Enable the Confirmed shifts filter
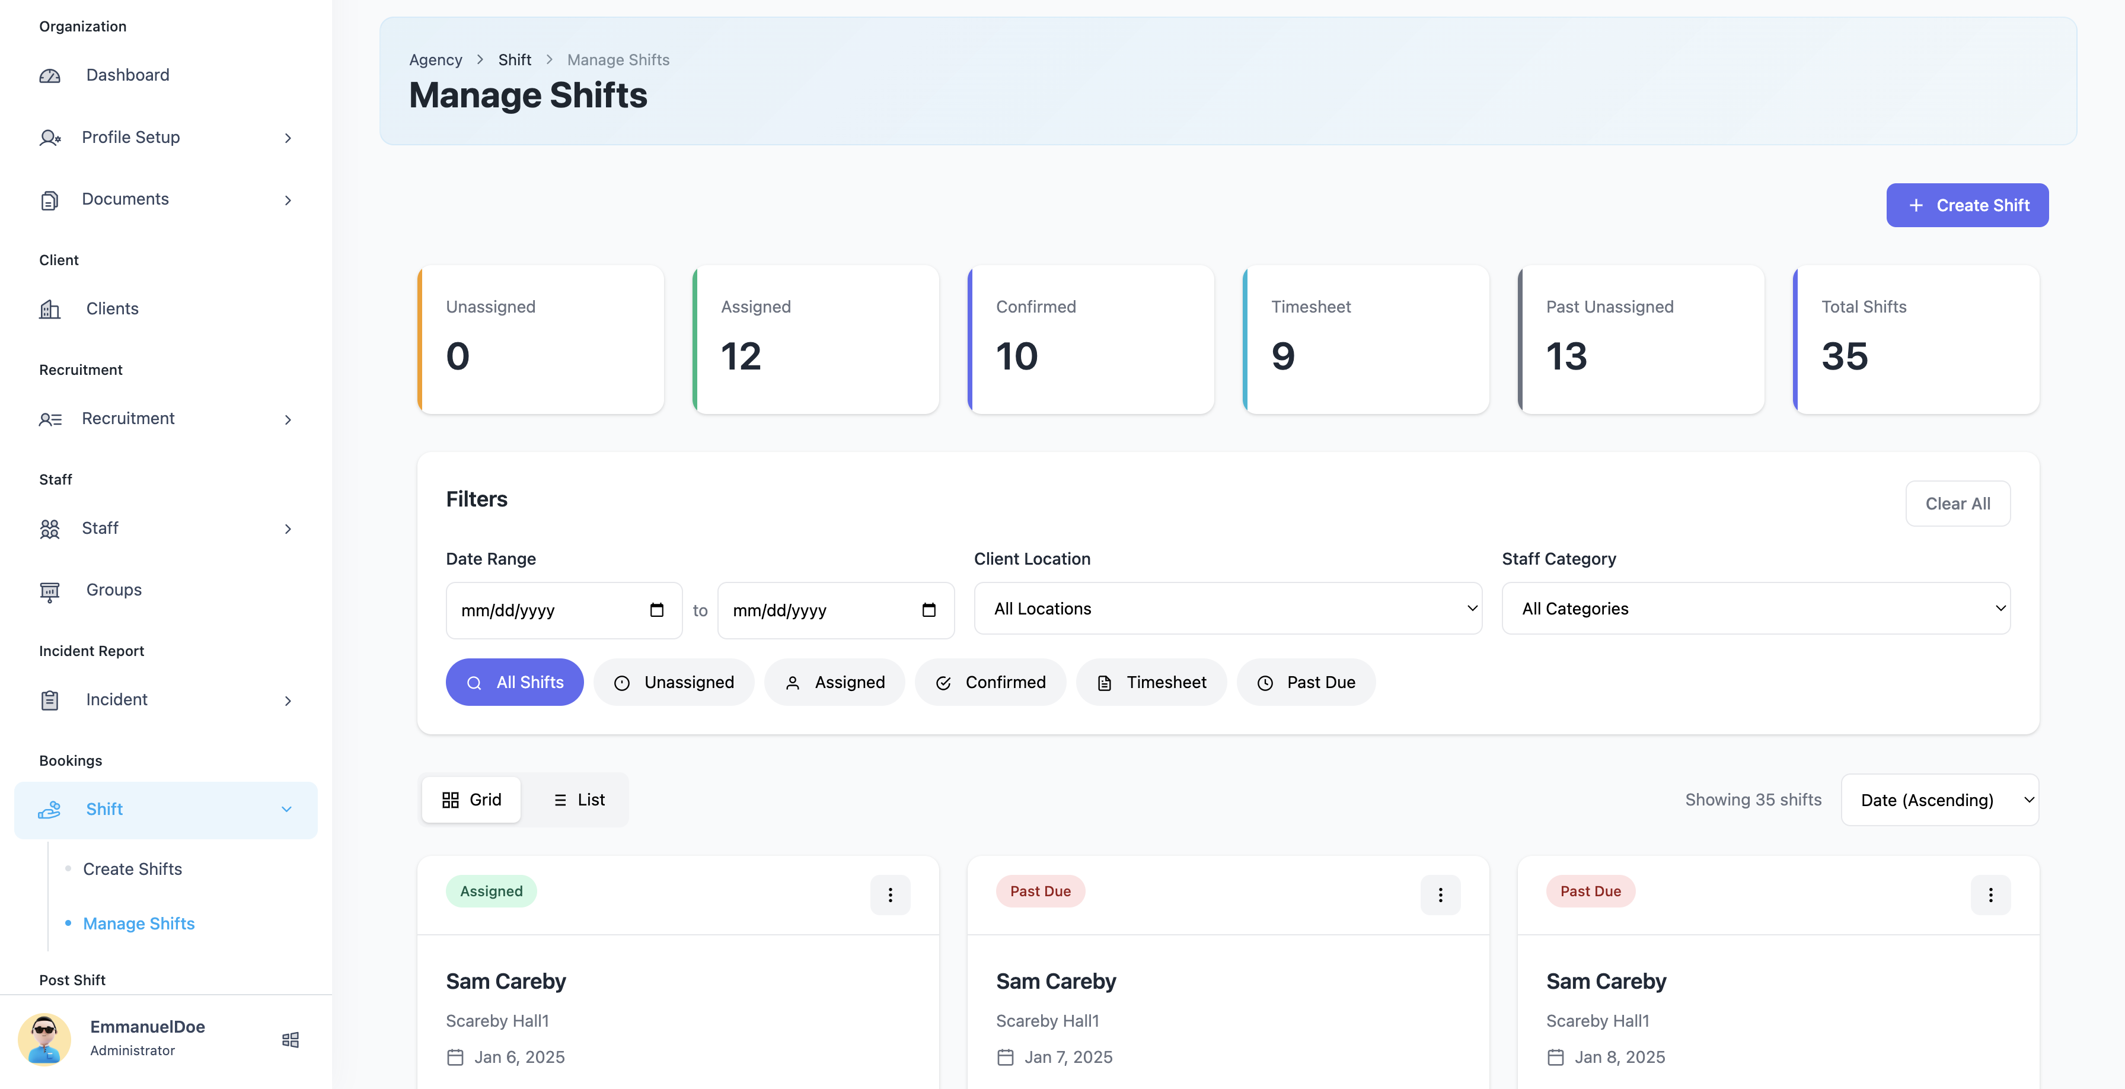 990,682
